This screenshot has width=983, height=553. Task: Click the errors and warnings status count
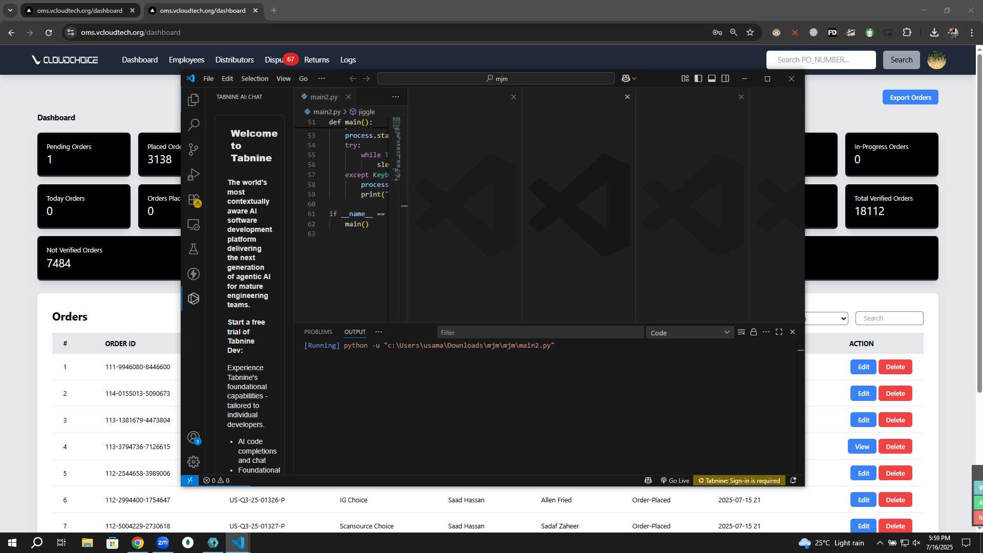pos(216,480)
